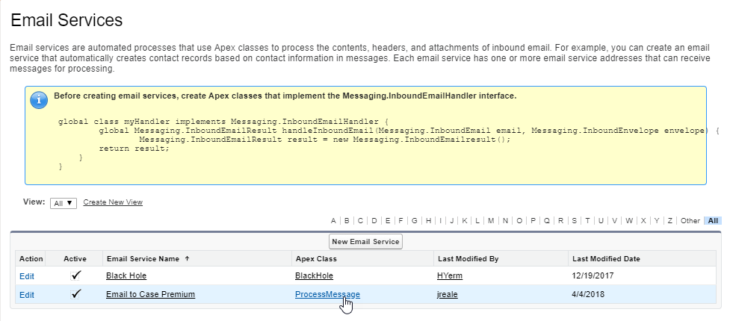Image resolution: width=730 pixels, height=321 pixels.
Task: Toggle Active checkmark for Black Hole
Action: 76,276
